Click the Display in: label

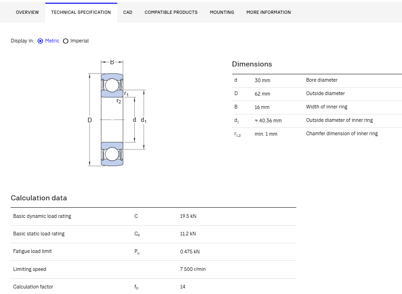pos(22,41)
